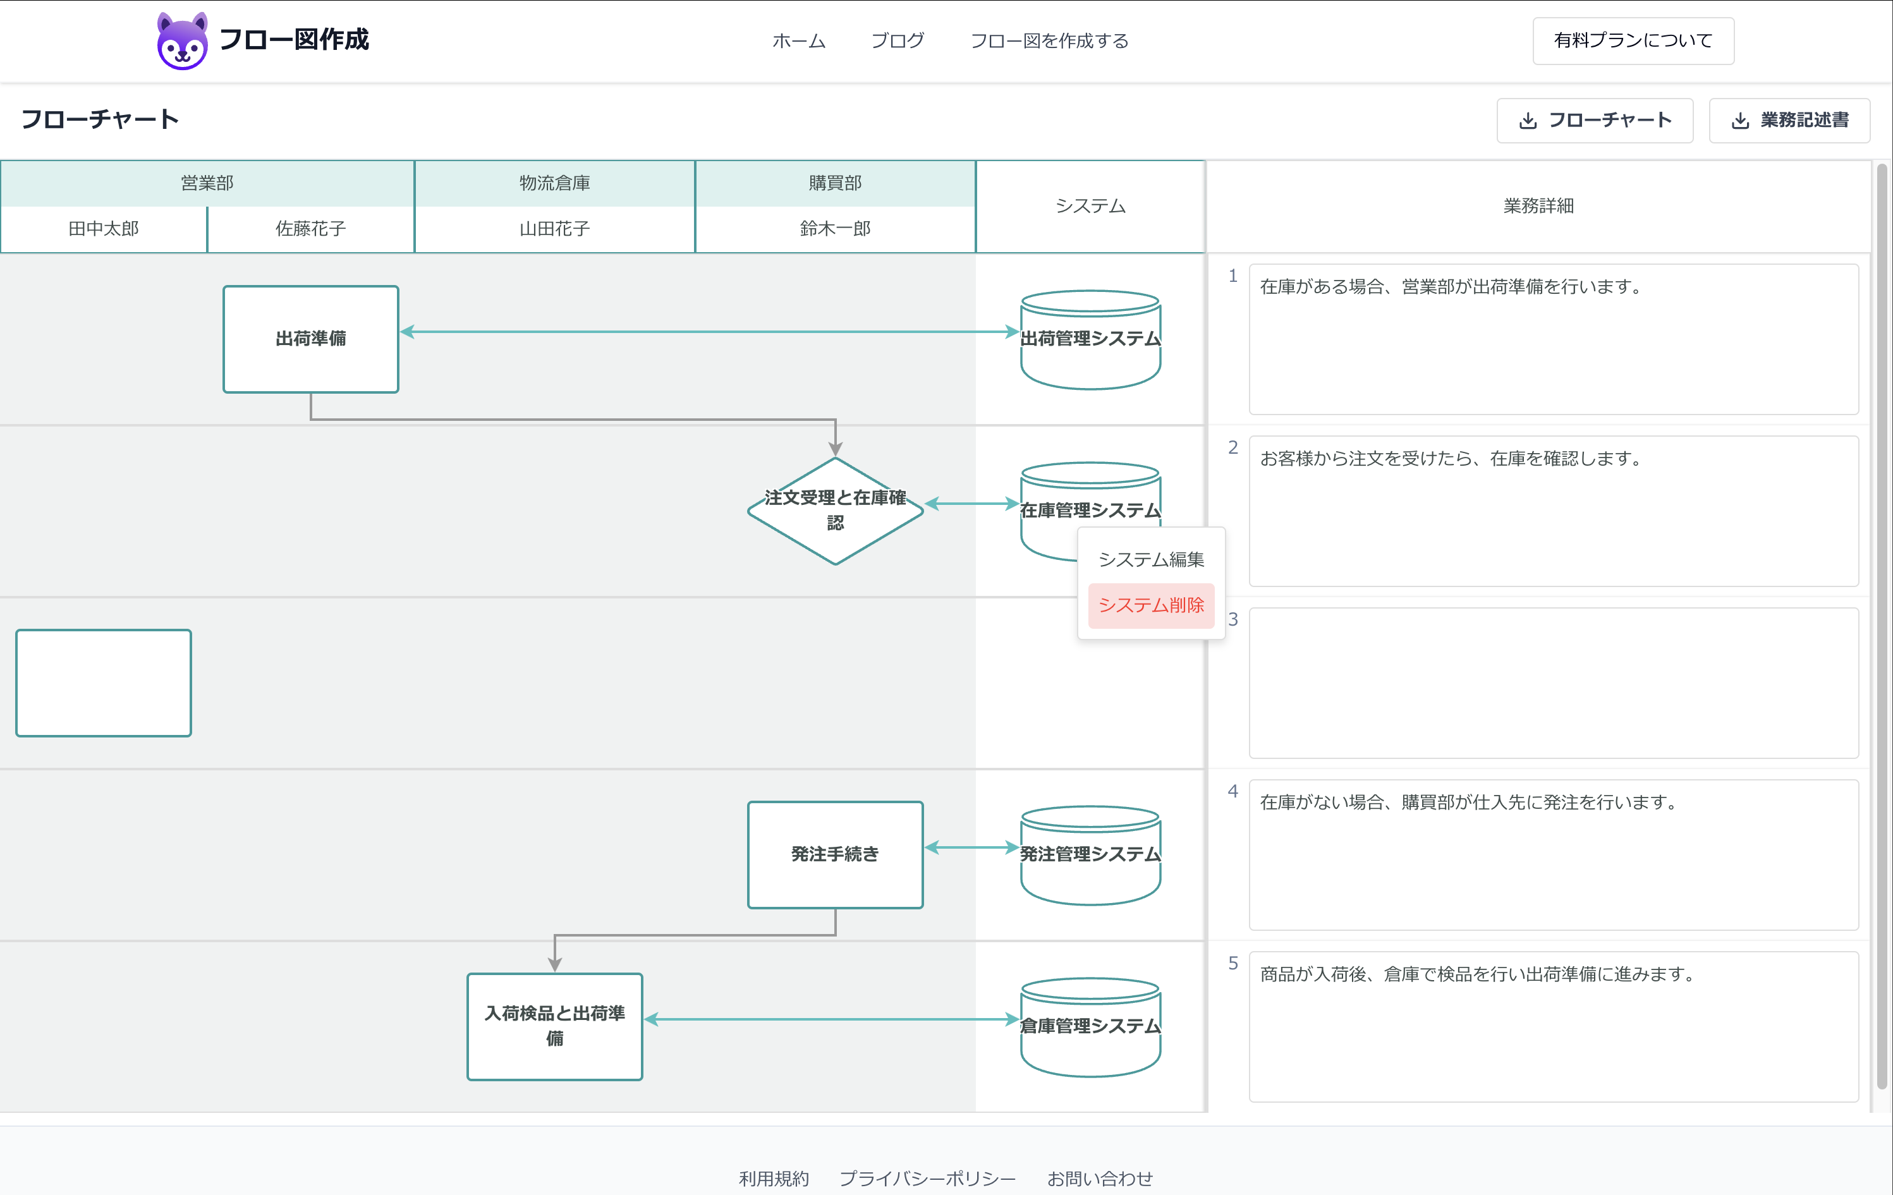Viewport: 1893px width, 1195px height.
Task: Click the システム column header
Action: (1090, 206)
